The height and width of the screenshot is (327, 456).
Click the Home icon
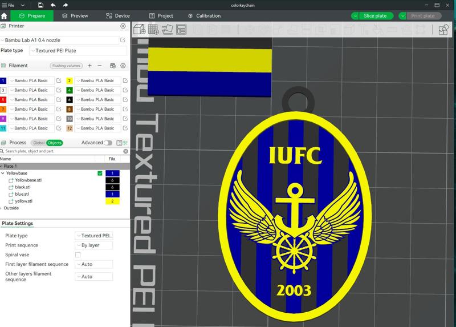[4, 16]
